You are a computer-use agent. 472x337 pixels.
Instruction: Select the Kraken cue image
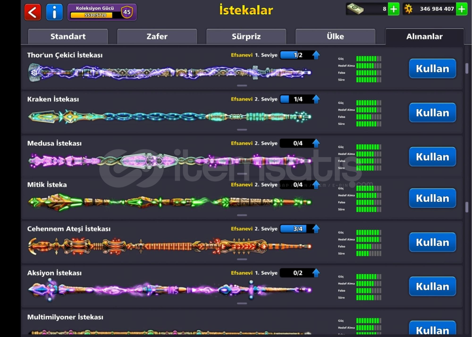point(170,117)
